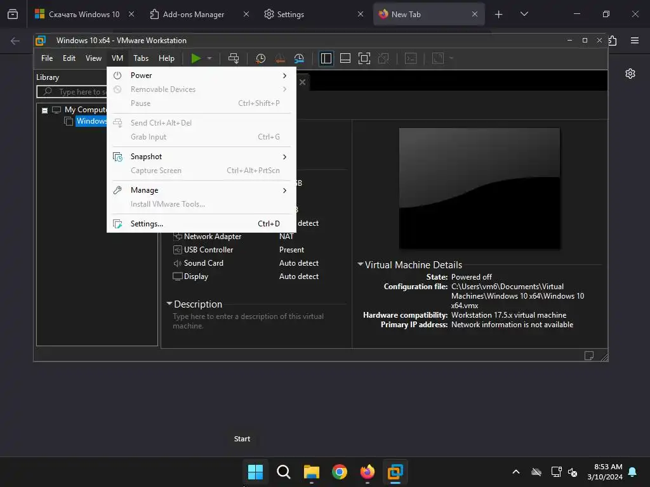Click the muted volume tray icon
This screenshot has width=650, height=487.
click(573, 472)
